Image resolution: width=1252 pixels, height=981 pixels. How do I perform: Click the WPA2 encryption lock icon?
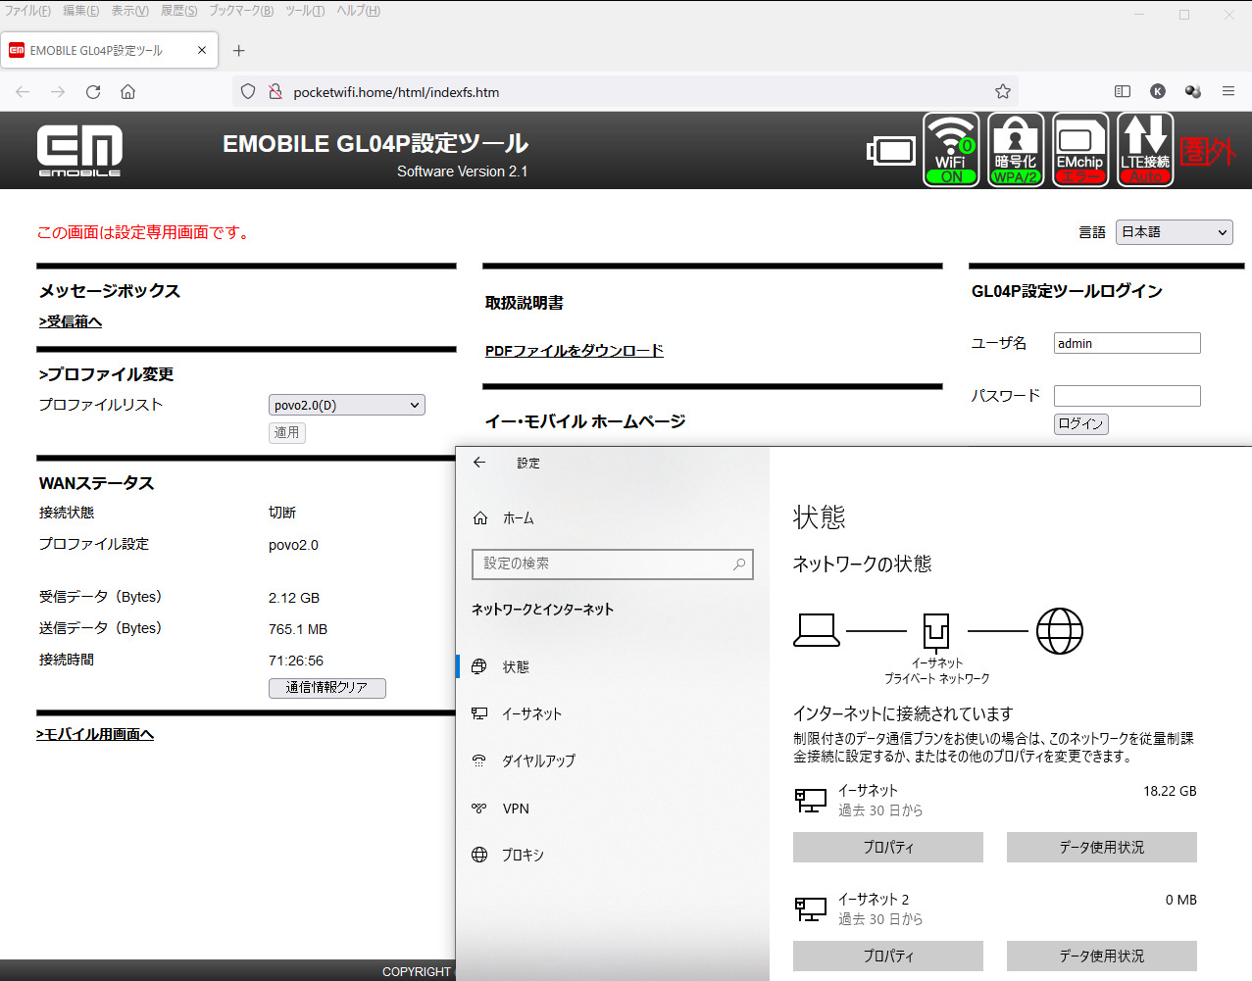tap(1015, 150)
